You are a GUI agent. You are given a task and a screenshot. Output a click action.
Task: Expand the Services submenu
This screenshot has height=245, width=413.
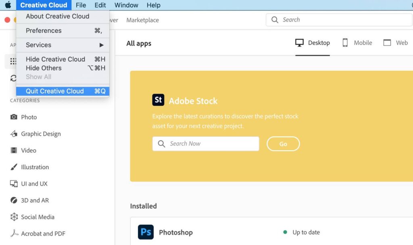click(x=63, y=45)
